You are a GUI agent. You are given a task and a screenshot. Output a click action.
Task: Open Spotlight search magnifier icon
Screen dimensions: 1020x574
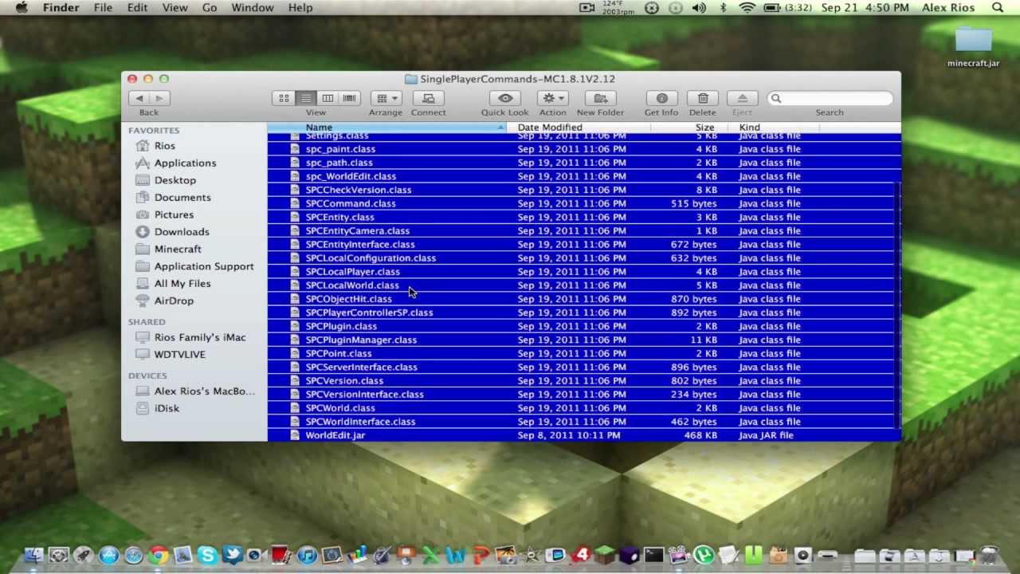pos(998,8)
